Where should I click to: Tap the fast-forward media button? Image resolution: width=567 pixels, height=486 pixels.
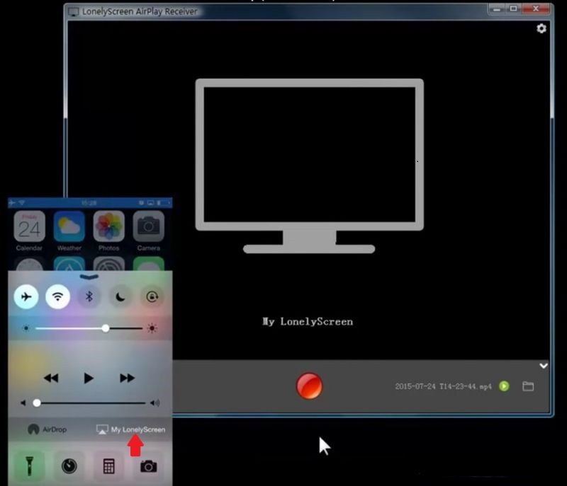[127, 378]
